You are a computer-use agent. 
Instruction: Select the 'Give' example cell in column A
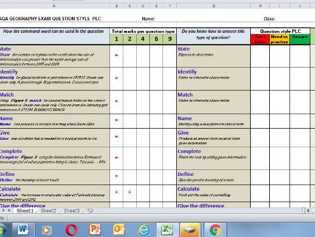pyautogui.click(x=54, y=138)
